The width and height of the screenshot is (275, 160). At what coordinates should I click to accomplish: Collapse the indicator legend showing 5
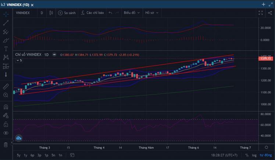pyautogui.click(x=19, y=60)
